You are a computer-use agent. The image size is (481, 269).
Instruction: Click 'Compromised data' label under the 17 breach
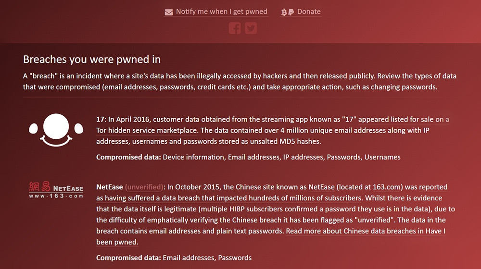(128, 157)
